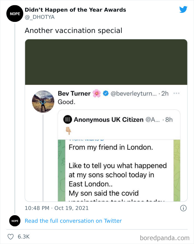The height and width of the screenshot is (244, 194).
Task: Click the small NOPE avatar near the conversation link
Action: pyautogui.click(x=15, y=221)
